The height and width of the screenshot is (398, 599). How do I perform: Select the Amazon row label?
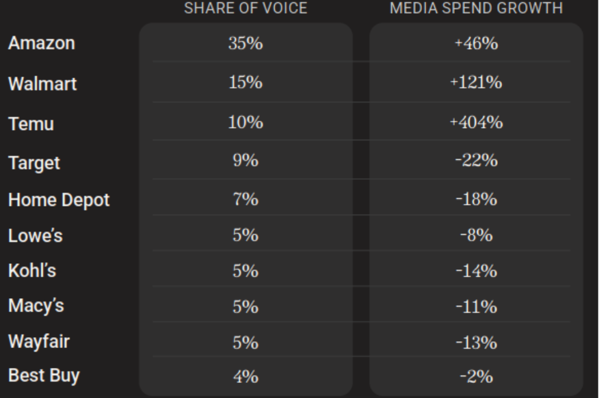click(42, 43)
